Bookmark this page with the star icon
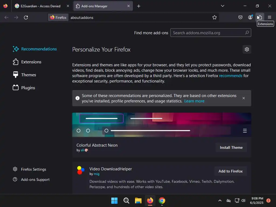 (214, 18)
